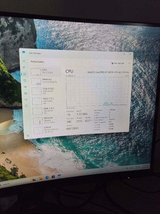Select Performance page icon in sidebar

tap(24, 74)
